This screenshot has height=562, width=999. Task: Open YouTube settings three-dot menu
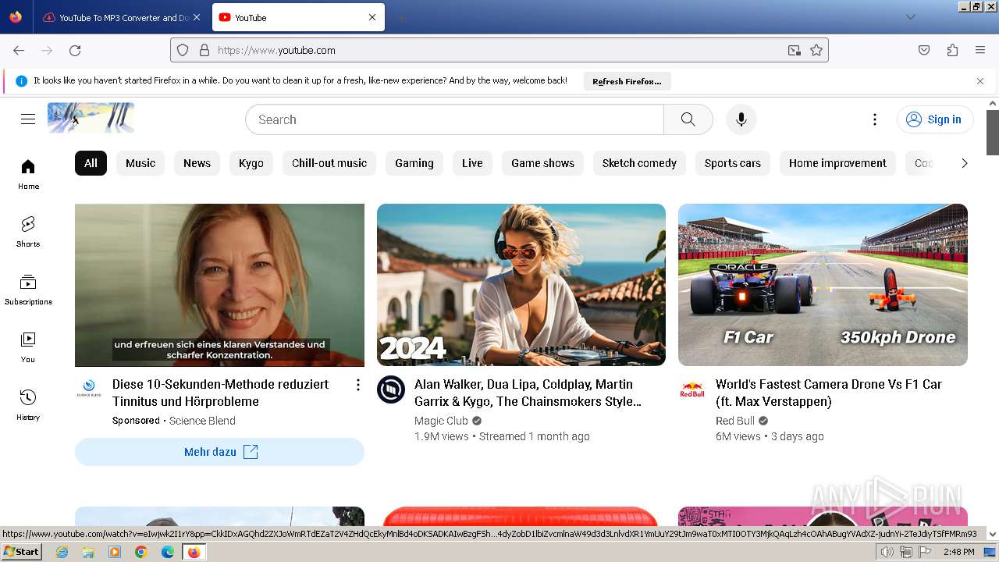(x=875, y=119)
